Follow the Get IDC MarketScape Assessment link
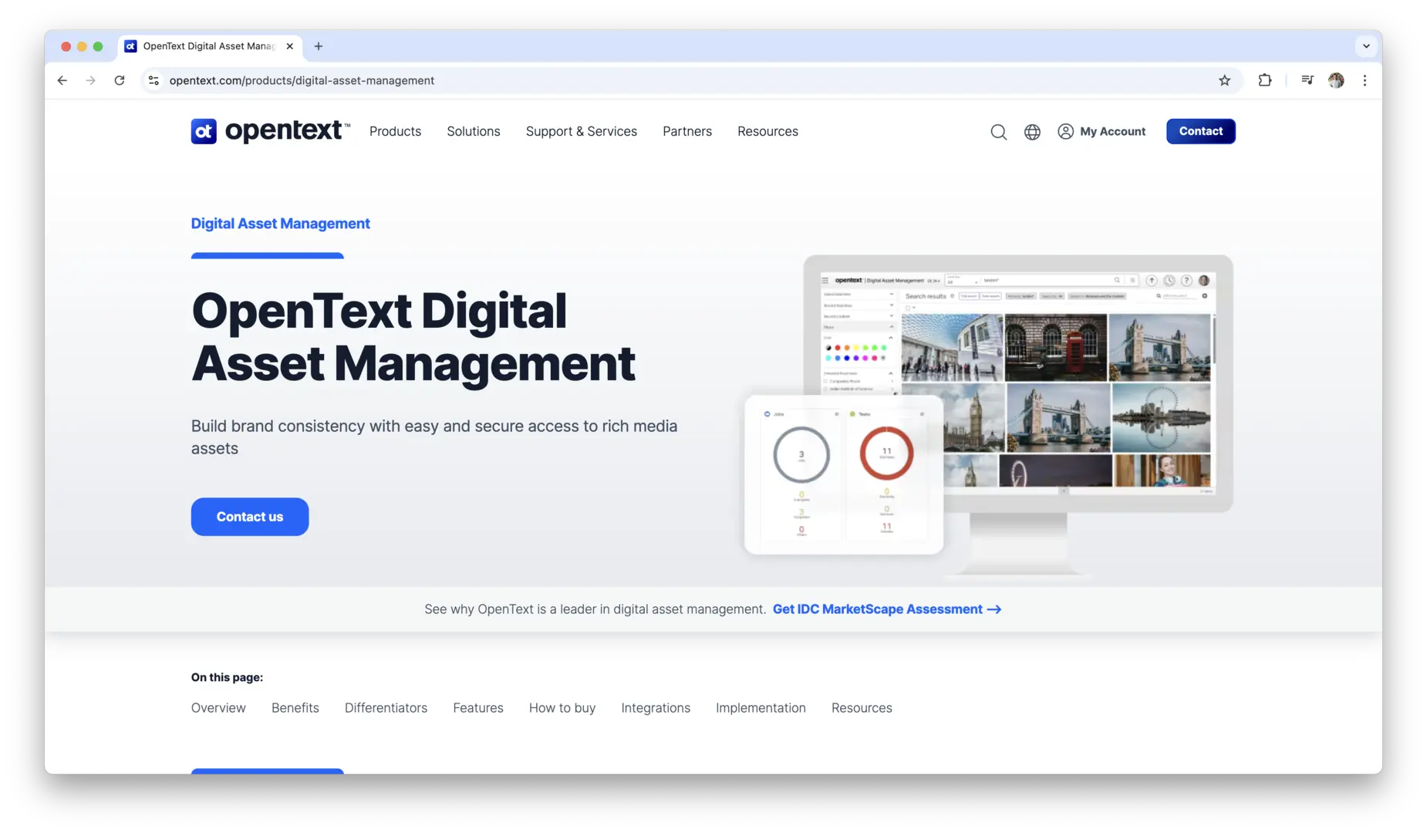This screenshot has height=833, width=1427. [886, 609]
